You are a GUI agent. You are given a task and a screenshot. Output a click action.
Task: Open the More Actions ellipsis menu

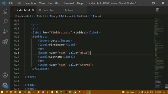click(x=163, y=10)
